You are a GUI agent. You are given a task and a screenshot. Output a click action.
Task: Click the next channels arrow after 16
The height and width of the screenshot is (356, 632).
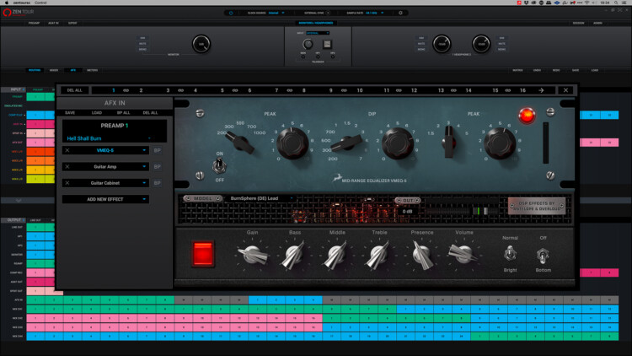point(541,90)
